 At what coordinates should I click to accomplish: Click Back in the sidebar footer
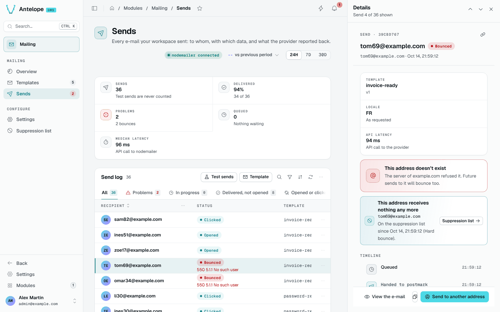(41, 263)
